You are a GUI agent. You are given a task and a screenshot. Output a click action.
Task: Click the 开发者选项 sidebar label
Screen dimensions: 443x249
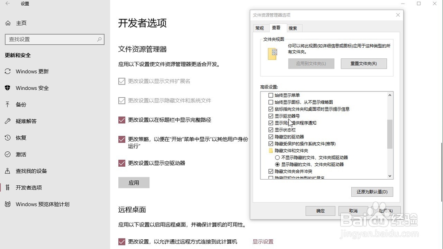(x=29, y=188)
